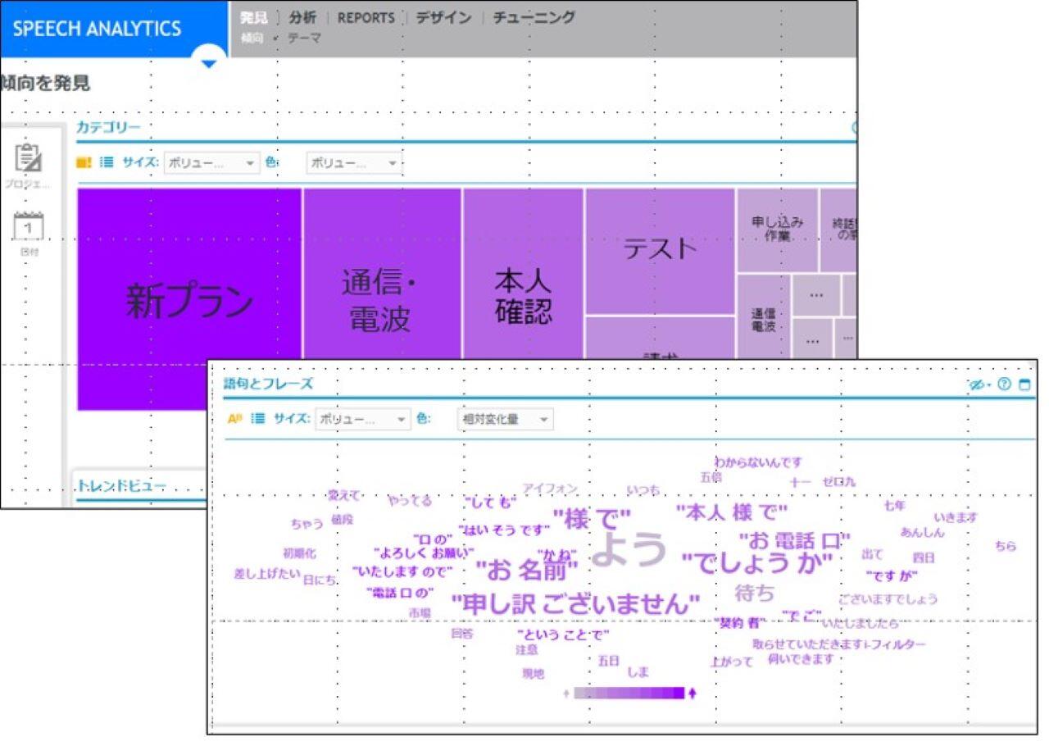Maximize the Phrases panel with window icon
The height and width of the screenshot is (746, 1049).
pos(1024,384)
